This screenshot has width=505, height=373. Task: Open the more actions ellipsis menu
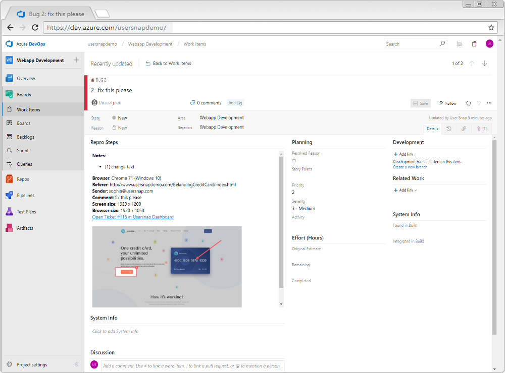489,103
